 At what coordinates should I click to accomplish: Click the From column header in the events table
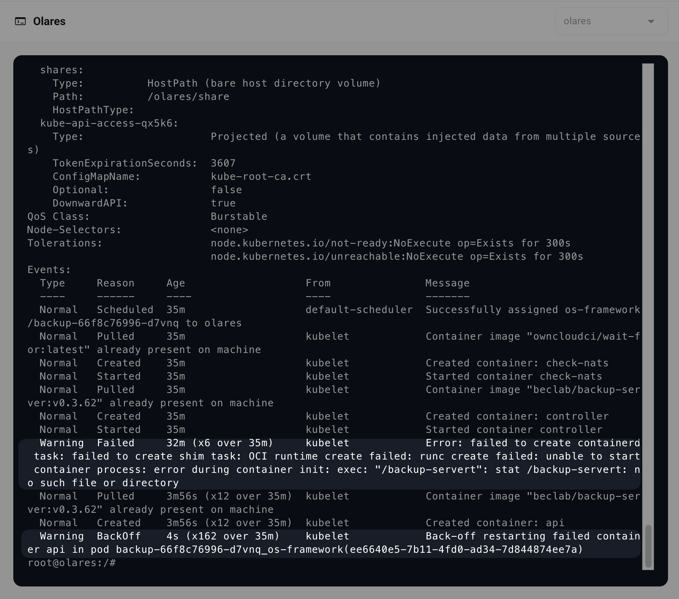(x=318, y=283)
